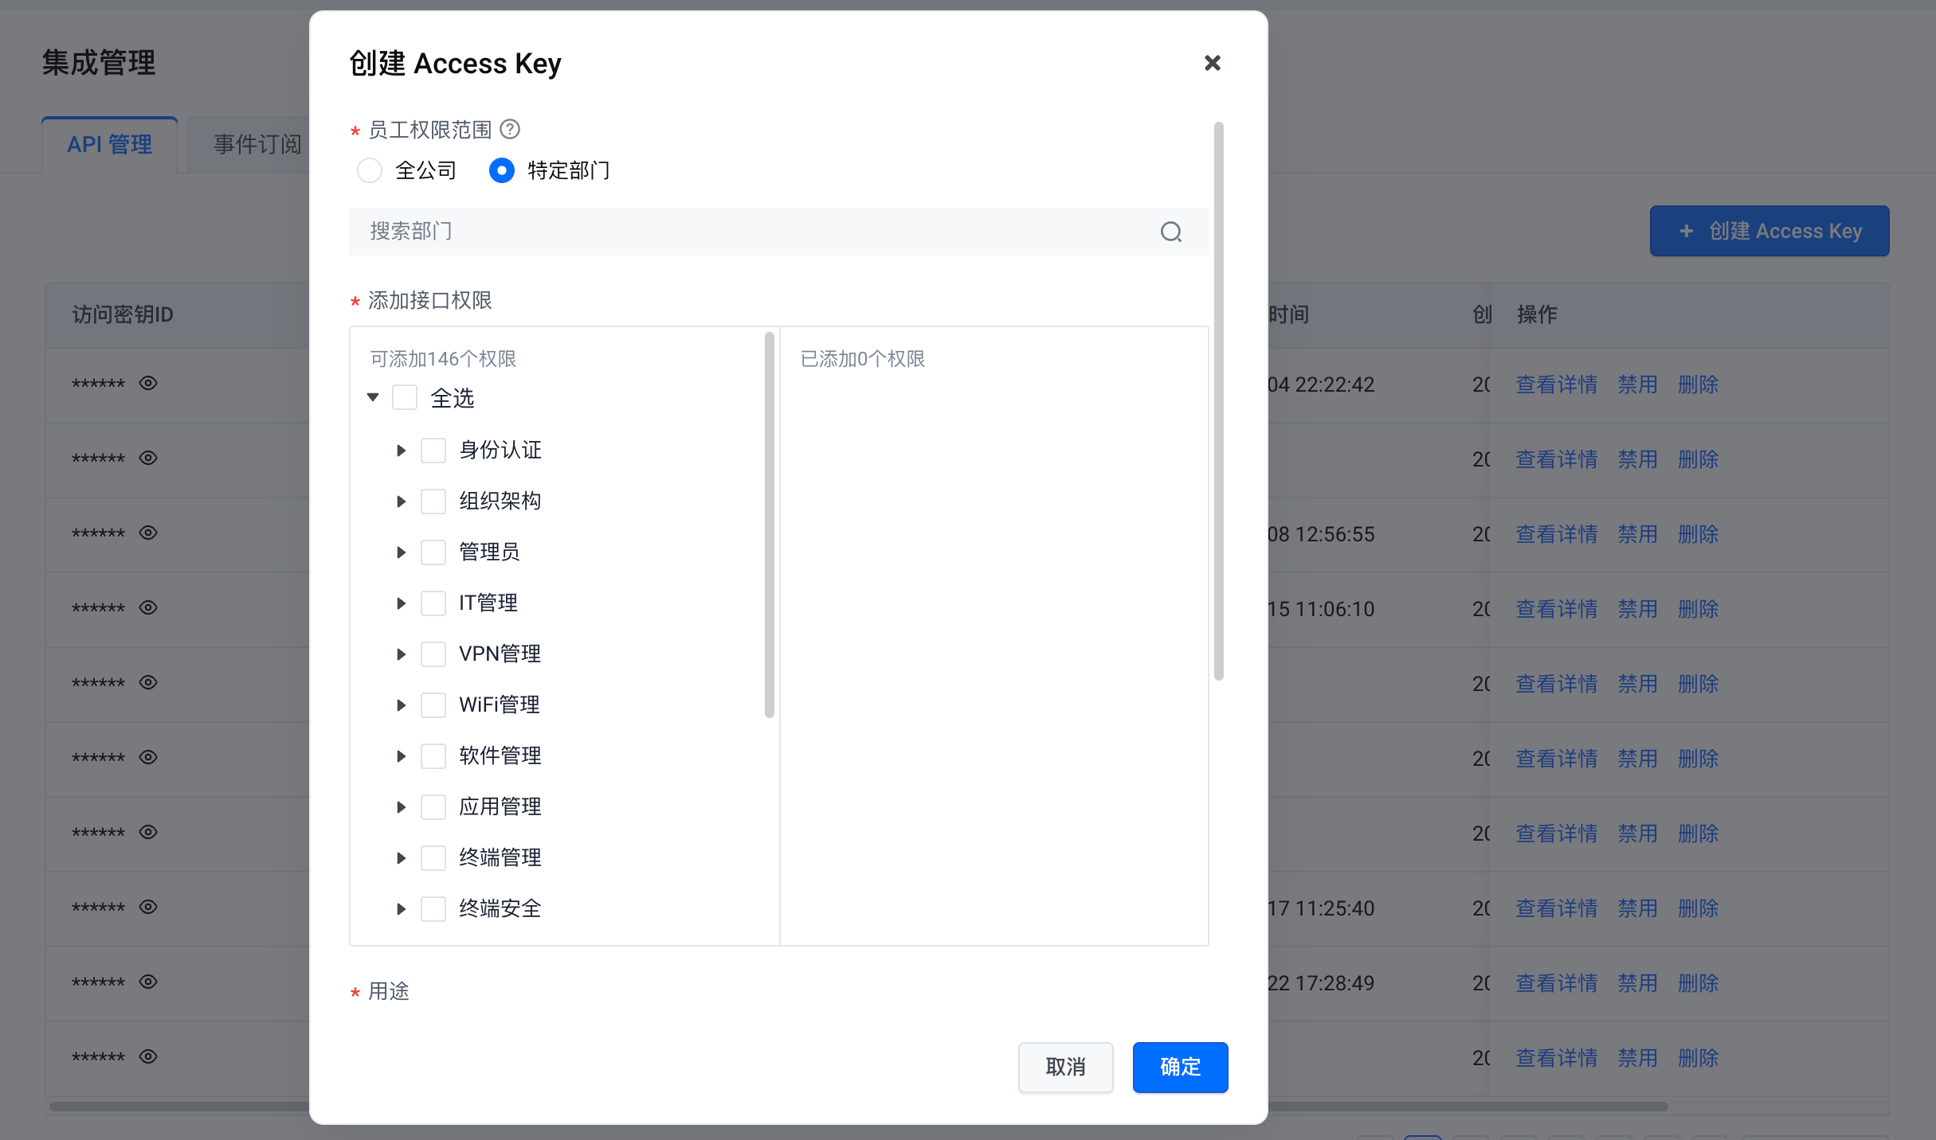This screenshot has height=1140, width=1936.
Task: Show the last row's hidden access key
Action: [x=148, y=1056]
